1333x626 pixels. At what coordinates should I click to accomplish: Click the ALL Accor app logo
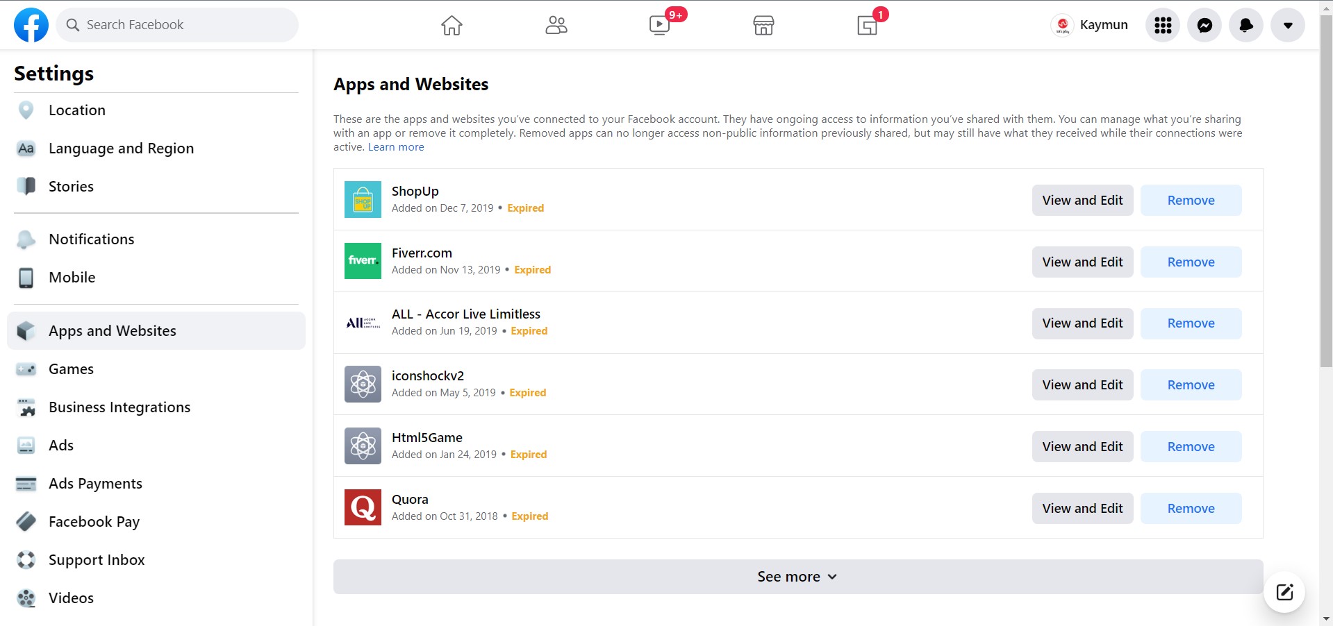click(363, 323)
